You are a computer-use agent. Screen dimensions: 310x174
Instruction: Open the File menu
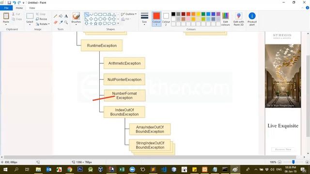(6, 8)
